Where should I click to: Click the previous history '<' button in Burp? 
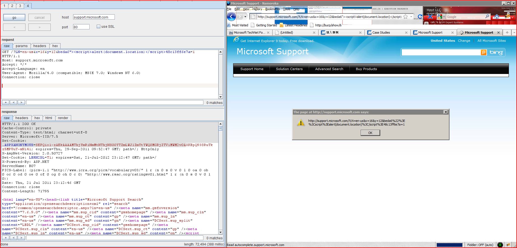click(x=14, y=27)
